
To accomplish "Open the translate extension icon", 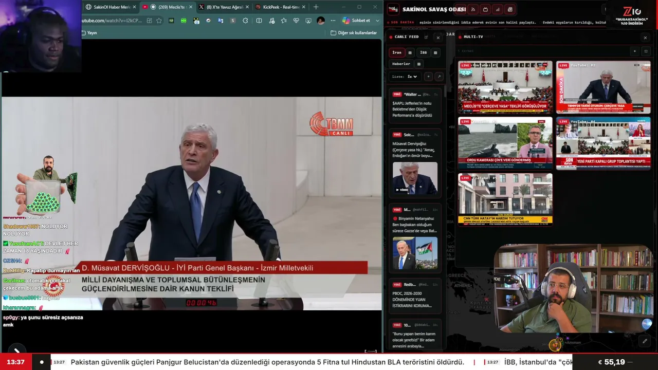I will [x=221, y=21].
